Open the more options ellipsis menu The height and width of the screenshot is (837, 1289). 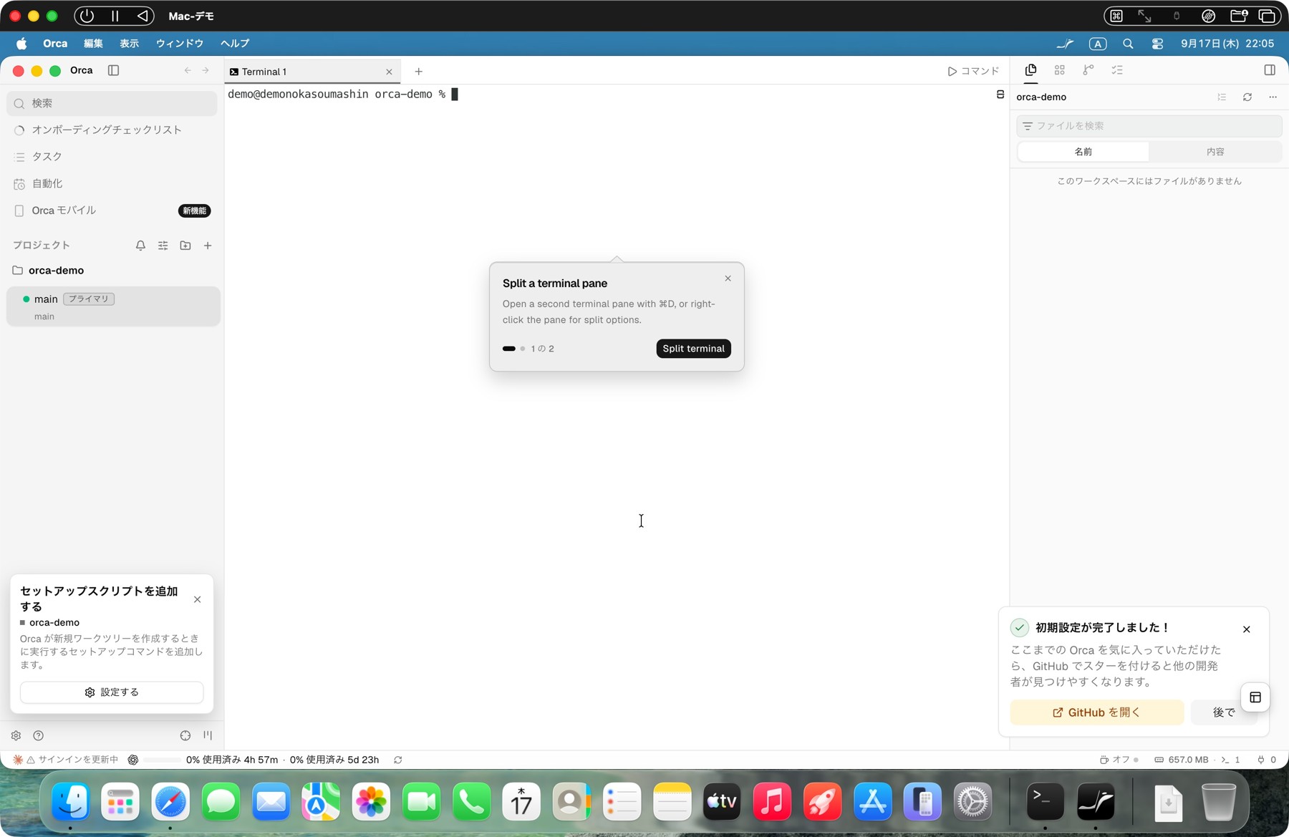click(x=1273, y=97)
